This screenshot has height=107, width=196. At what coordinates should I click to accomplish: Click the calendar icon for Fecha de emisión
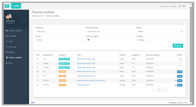pos(88,40)
